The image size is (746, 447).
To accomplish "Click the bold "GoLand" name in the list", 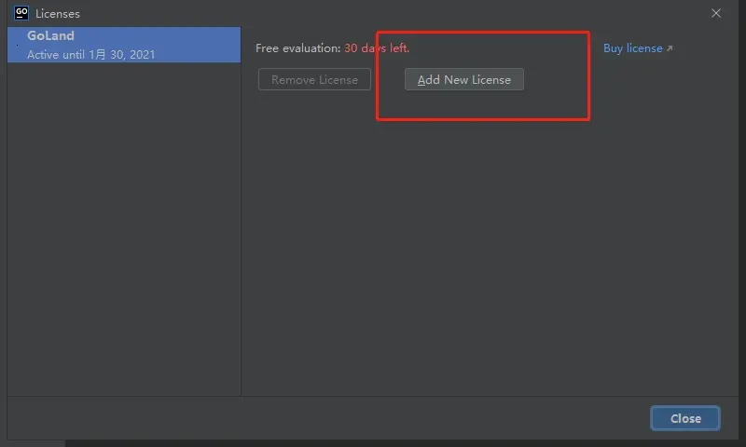I will (x=50, y=36).
